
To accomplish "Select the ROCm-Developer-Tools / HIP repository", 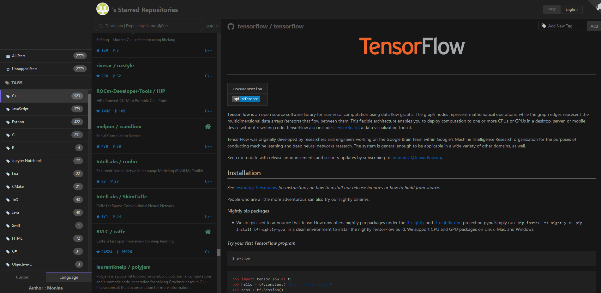I will (131, 91).
